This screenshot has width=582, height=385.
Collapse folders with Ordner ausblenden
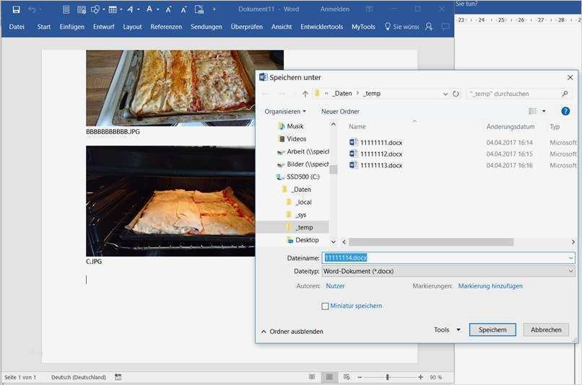(x=292, y=332)
